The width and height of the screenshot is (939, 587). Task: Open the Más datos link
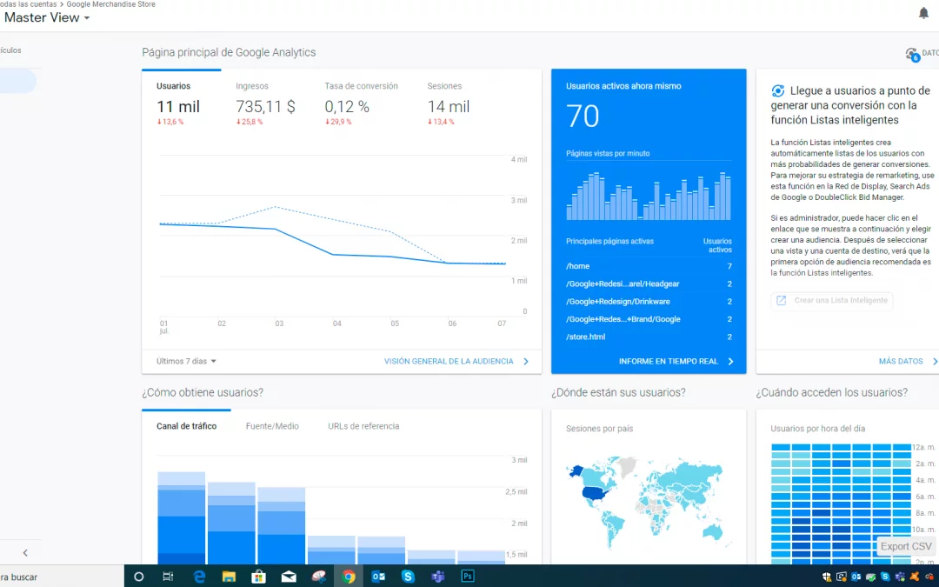901,361
